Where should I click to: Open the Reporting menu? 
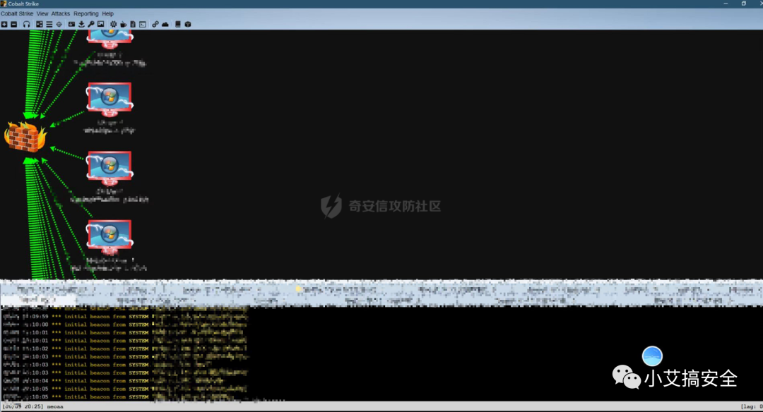(86, 13)
